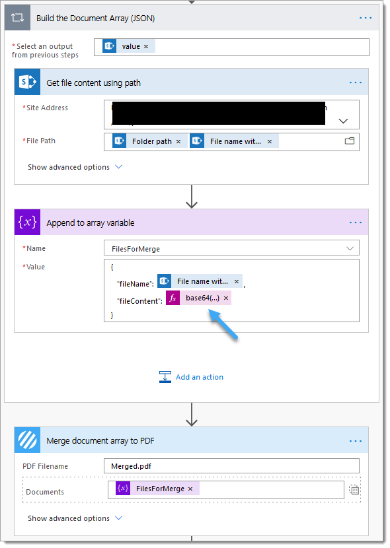Expand the Site Address dropdown
Image resolution: width=390 pixels, height=548 pixels.
(344, 121)
